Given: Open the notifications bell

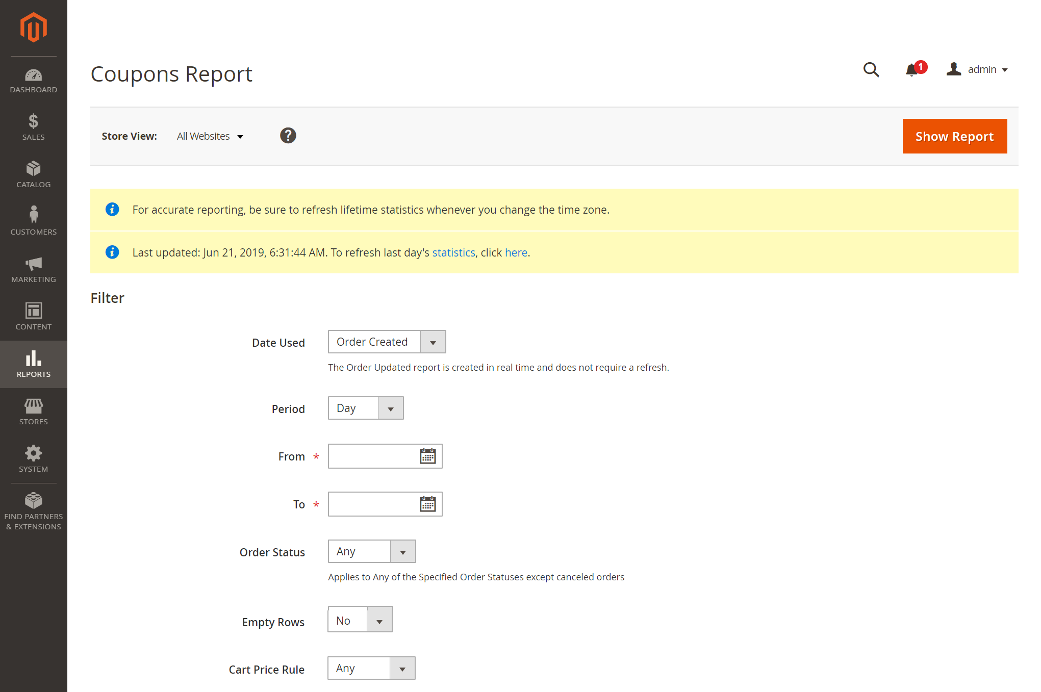Looking at the screenshot, I should [916, 69].
